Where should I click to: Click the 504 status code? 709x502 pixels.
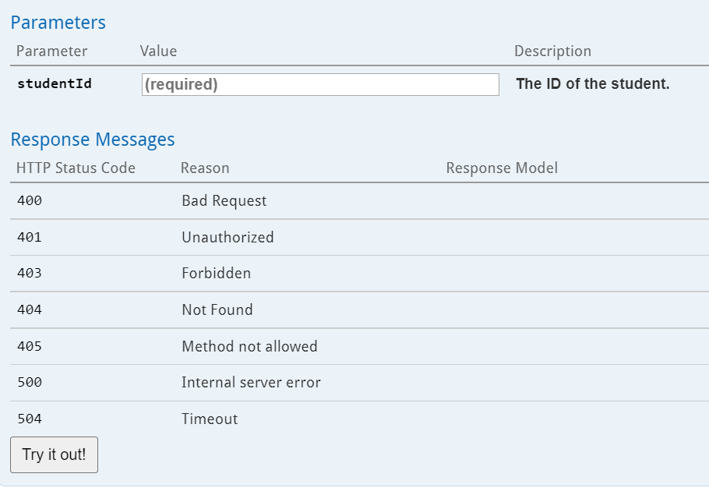pos(30,419)
